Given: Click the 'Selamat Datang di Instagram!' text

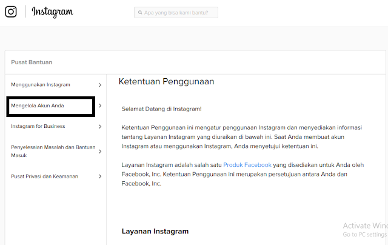Looking at the screenshot, I should tap(162, 109).
